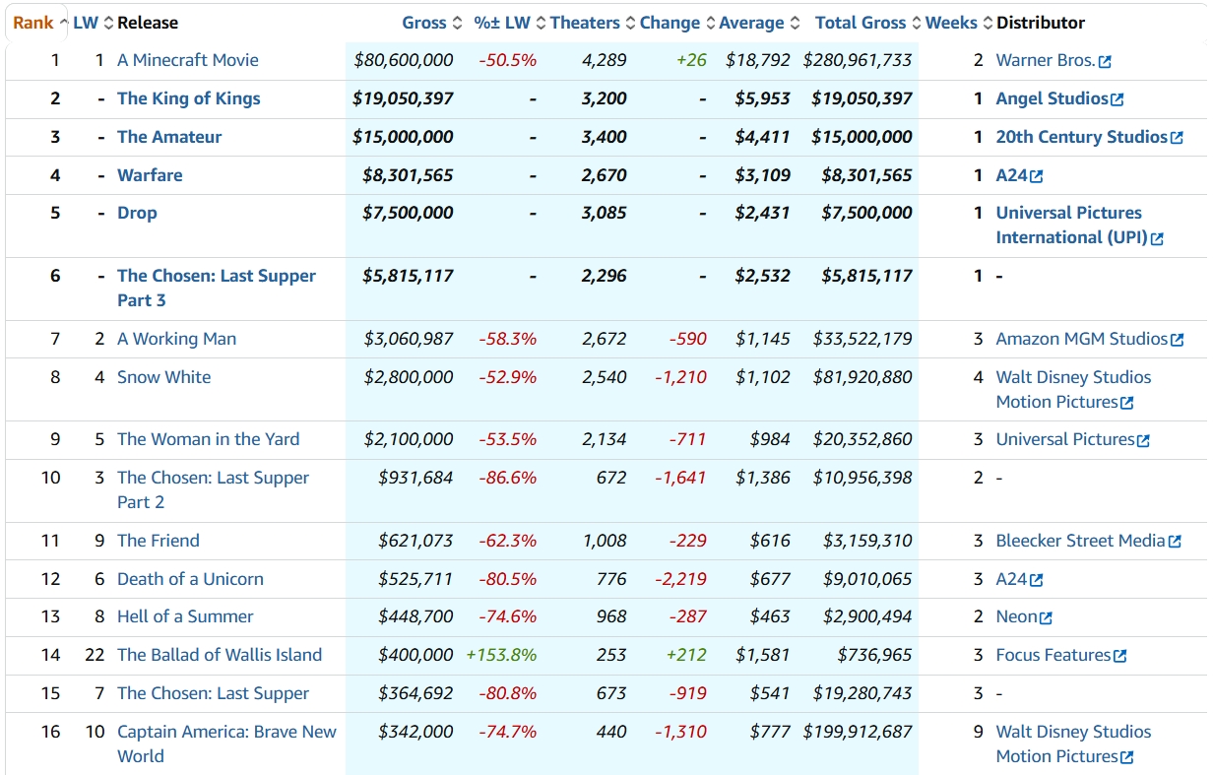Open external link icon beside Bleecker Street Media
Screen dimensions: 1213x775
(1175, 542)
